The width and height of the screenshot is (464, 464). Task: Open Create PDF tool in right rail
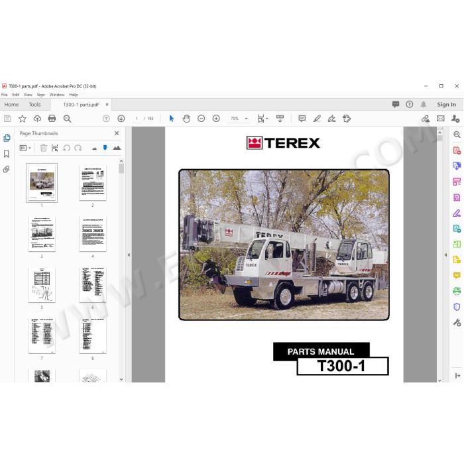tap(457, 150)
